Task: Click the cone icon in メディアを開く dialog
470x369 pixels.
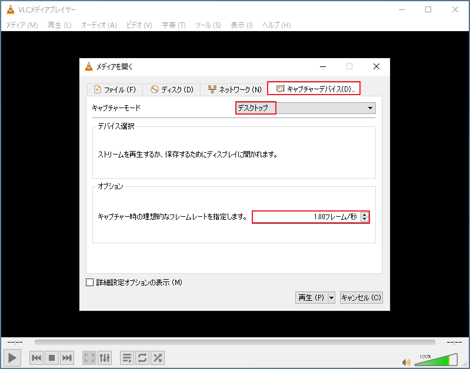Action: point(89,66)
